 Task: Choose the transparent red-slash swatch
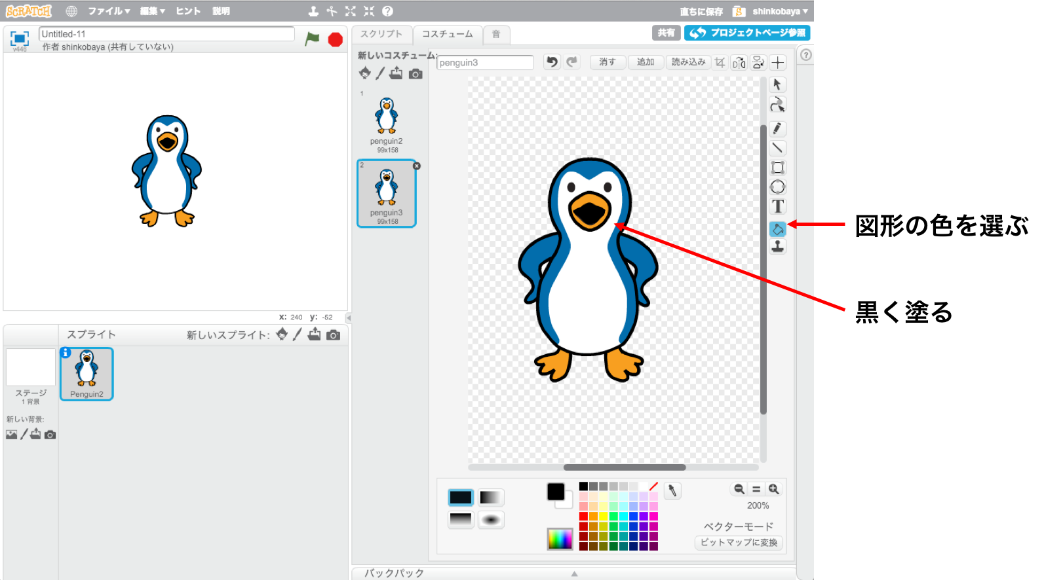[x=653, y=486]
